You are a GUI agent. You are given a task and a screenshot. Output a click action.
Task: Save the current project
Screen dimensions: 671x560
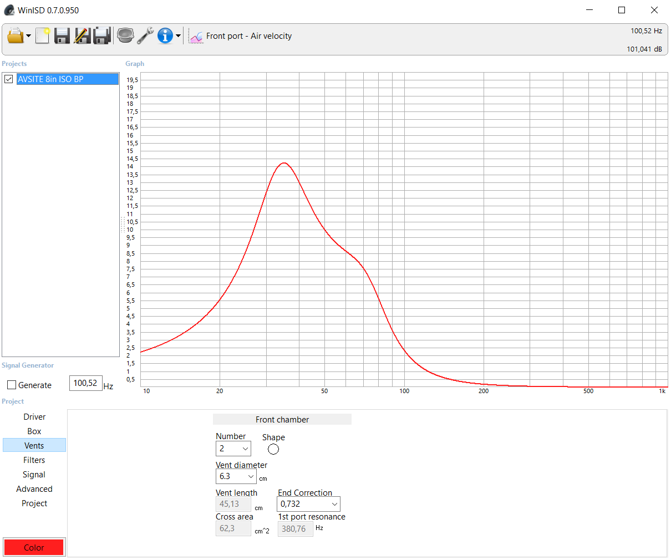(x=62, y=36)
